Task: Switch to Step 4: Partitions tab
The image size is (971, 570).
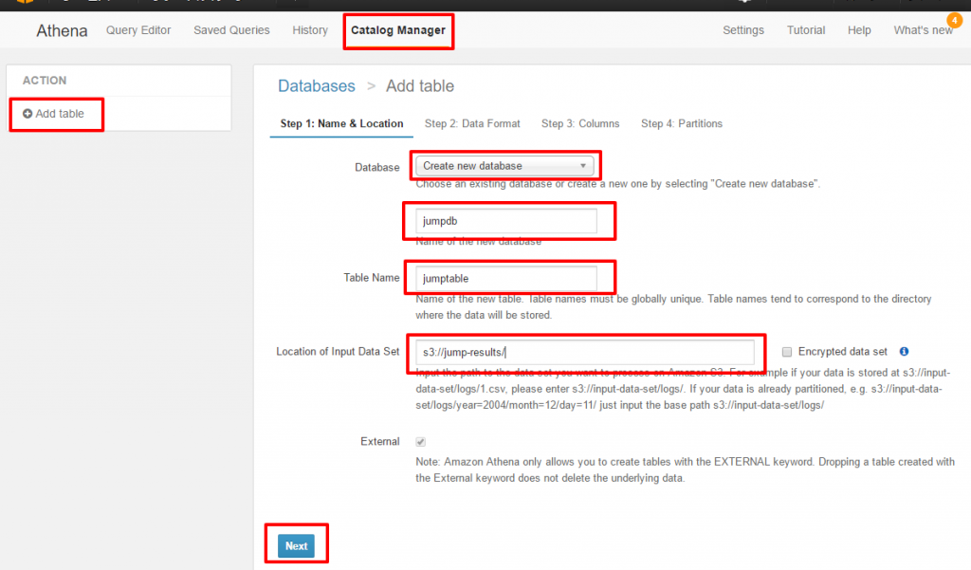Action: coord(682,124)
